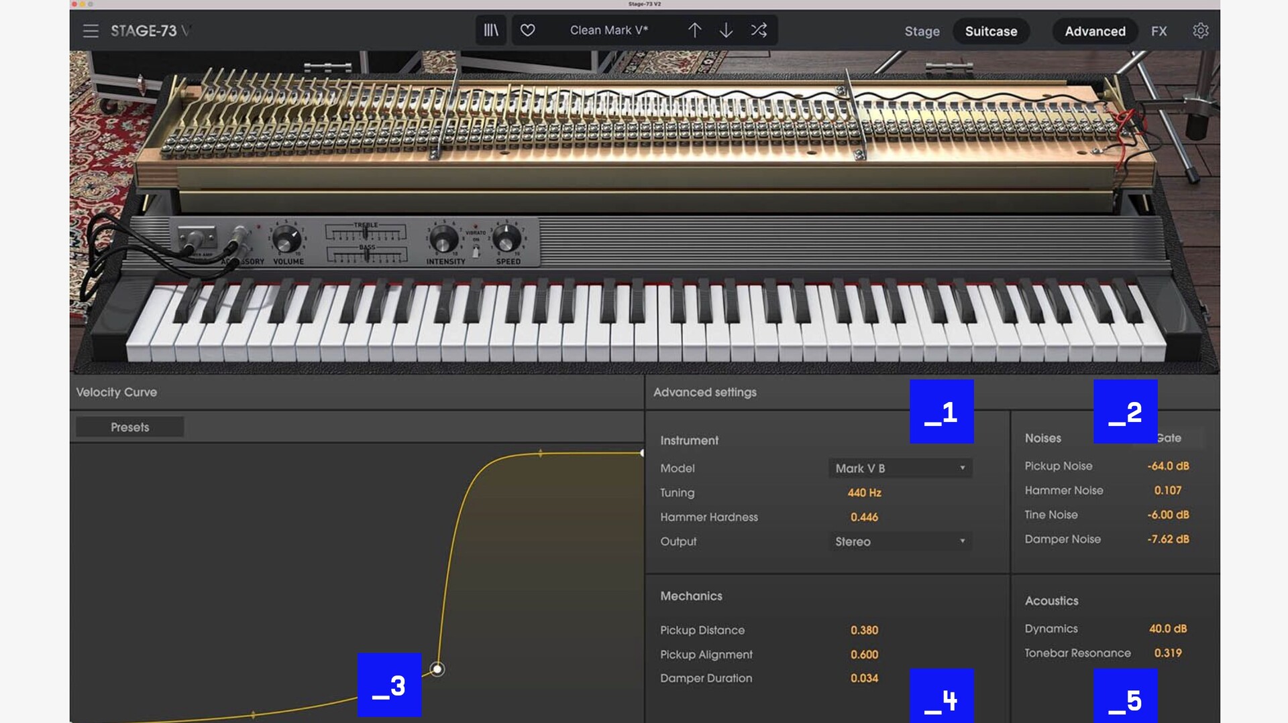Go to next preset with down arrow

pyautogui.click(x=726, y=30)
